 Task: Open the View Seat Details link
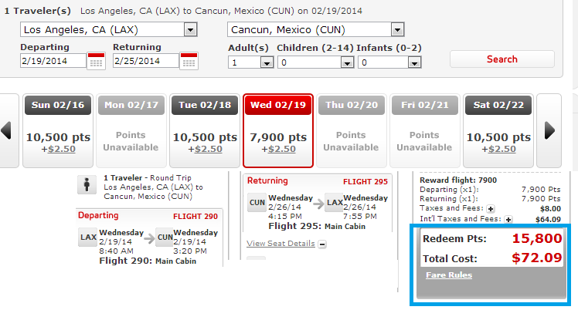click(x=281, y=244)
